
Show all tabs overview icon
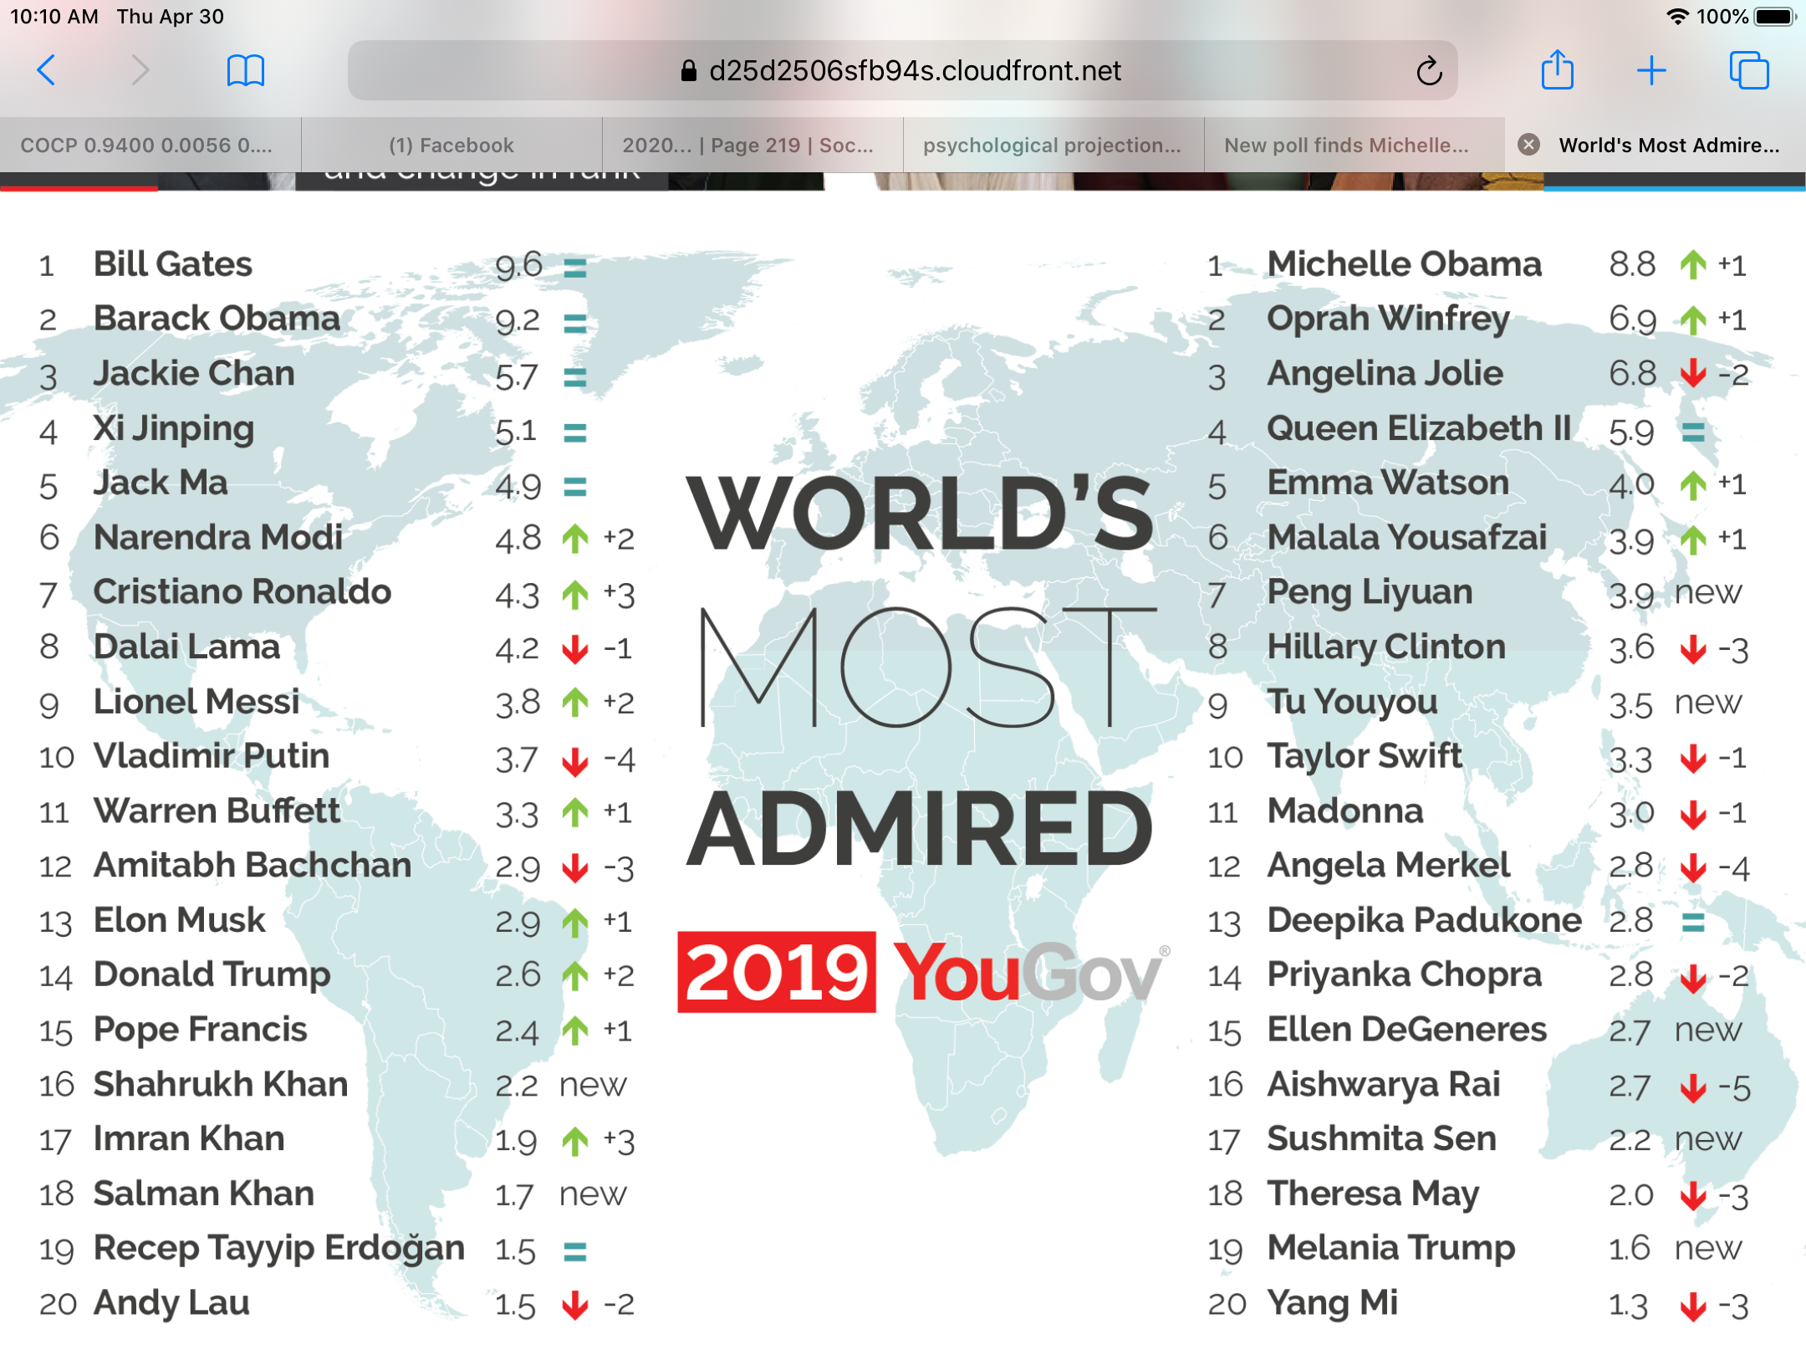coord(1749,70)
